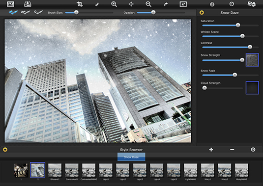Select the Light5 style thumbnail
Screen dimensions: 263x186
pyautogui.click(x=174, y=170)
